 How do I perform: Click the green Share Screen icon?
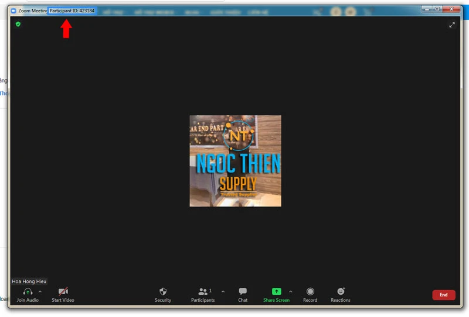[x=276, y=291]
